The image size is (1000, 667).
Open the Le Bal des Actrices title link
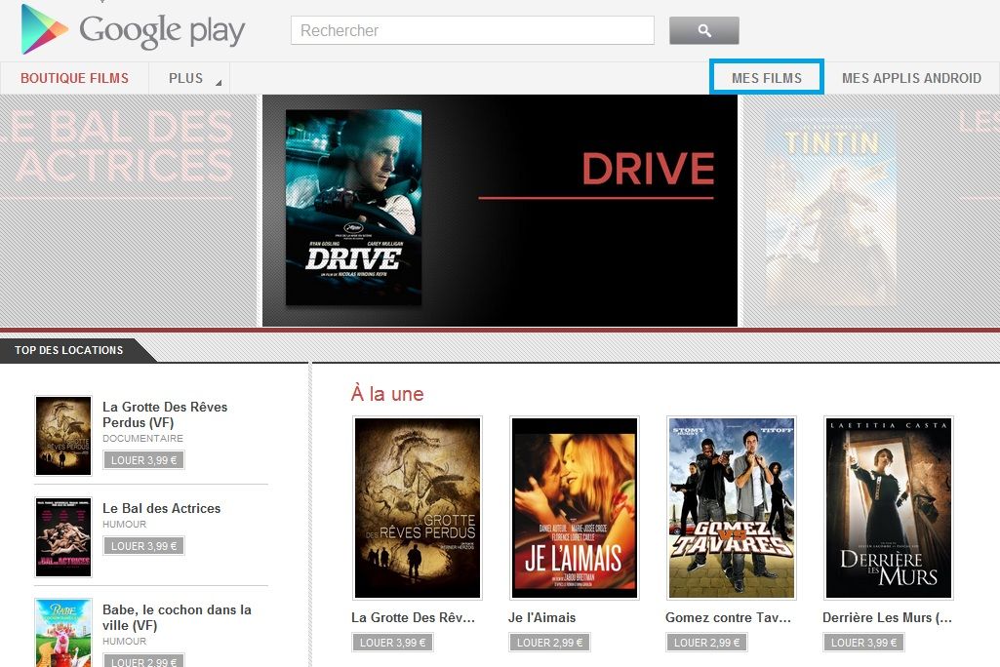(161, 508)
